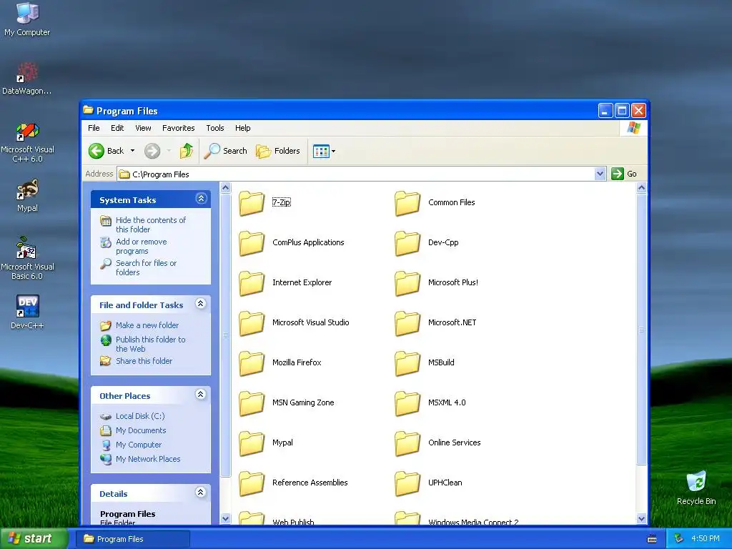Image resolution: width=732 pixels, height=549 pixels.
Task: Click the on-screen keyboard tray icon
Action: click(652, 539)
